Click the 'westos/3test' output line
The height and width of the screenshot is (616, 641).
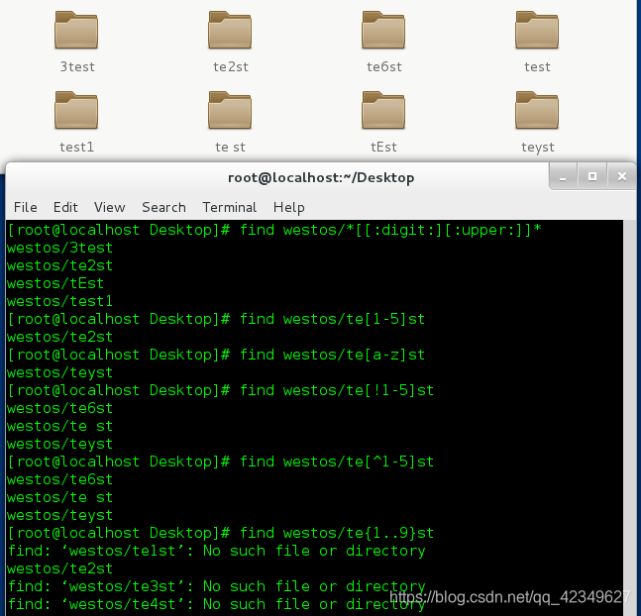tap(59, 248)
